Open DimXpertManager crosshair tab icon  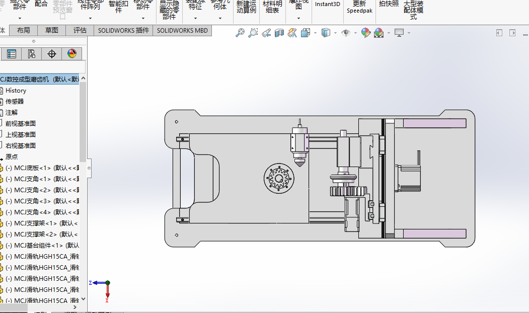pos(52,54)
